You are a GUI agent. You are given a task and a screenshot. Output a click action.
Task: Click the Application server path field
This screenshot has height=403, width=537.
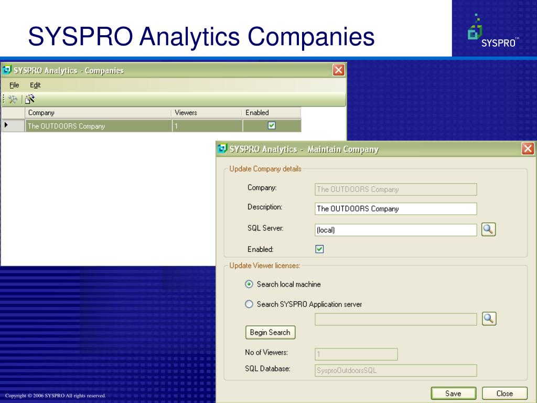pos(395,320)
